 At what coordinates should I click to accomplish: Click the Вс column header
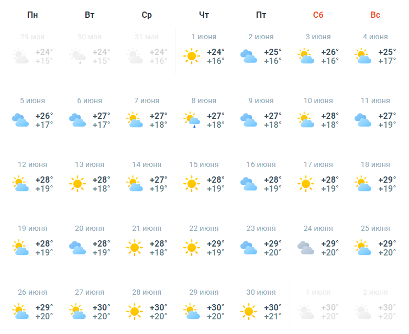pyautogui.click(x=375, y=15)
